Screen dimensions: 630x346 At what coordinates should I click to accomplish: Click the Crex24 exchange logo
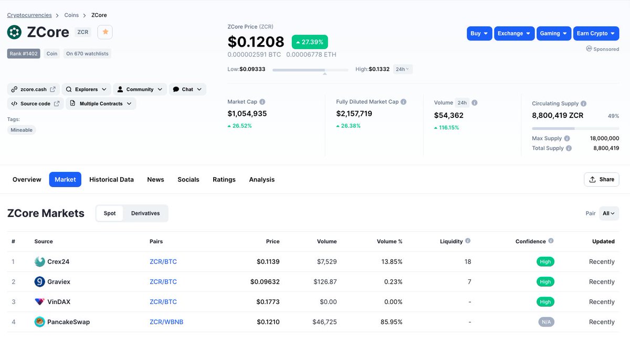point(39,262)
